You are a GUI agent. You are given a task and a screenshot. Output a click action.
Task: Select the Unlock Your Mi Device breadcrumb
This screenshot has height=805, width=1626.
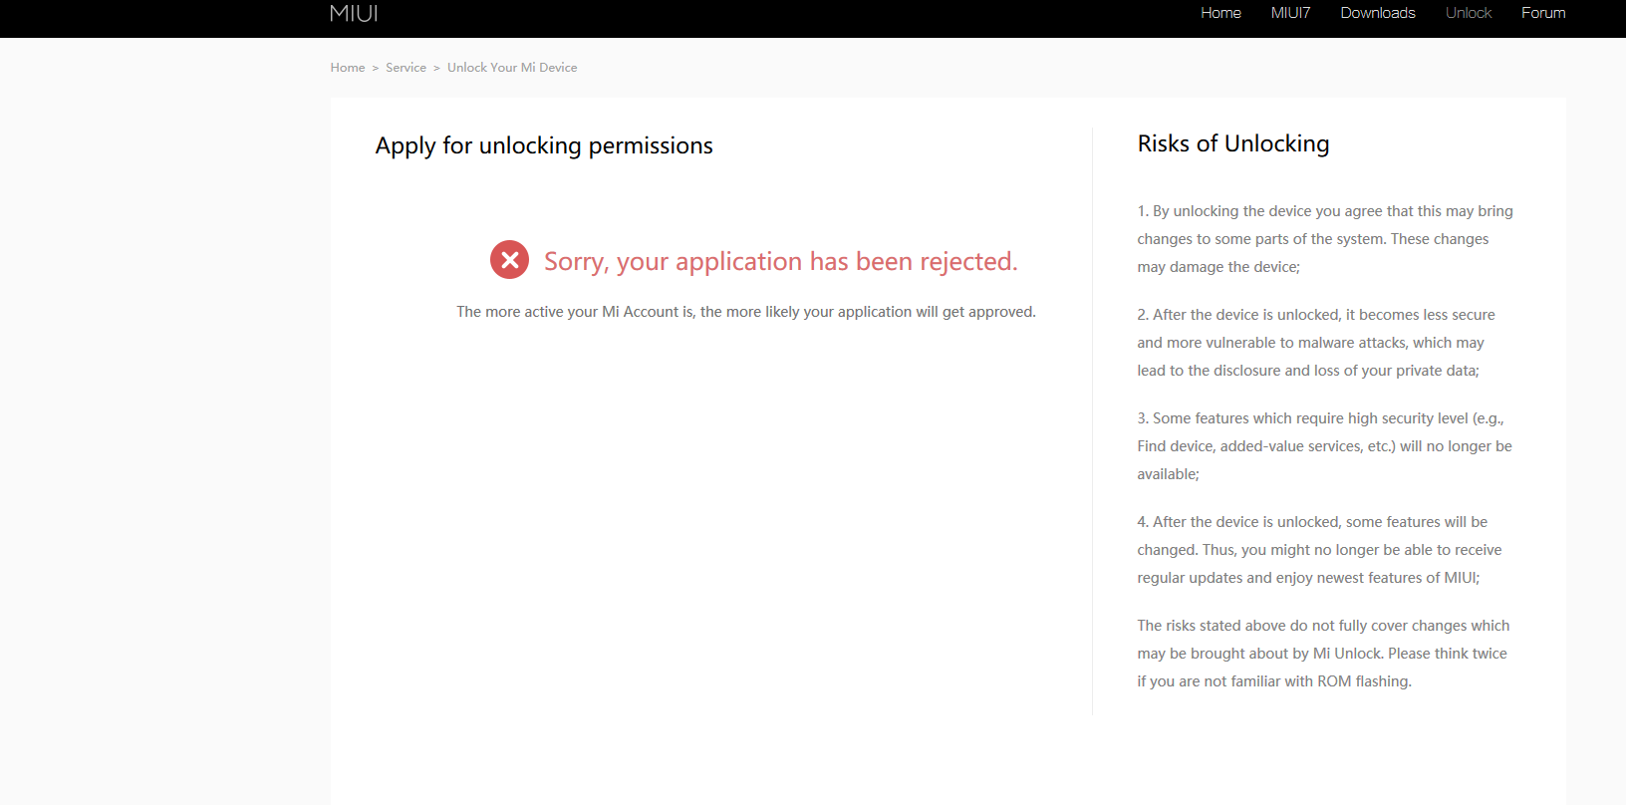[512, 68]
